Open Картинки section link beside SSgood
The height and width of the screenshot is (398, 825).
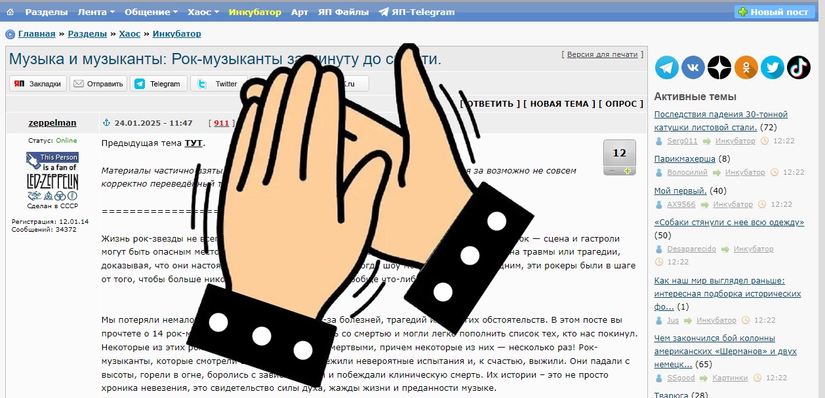(x=731, y=378)
